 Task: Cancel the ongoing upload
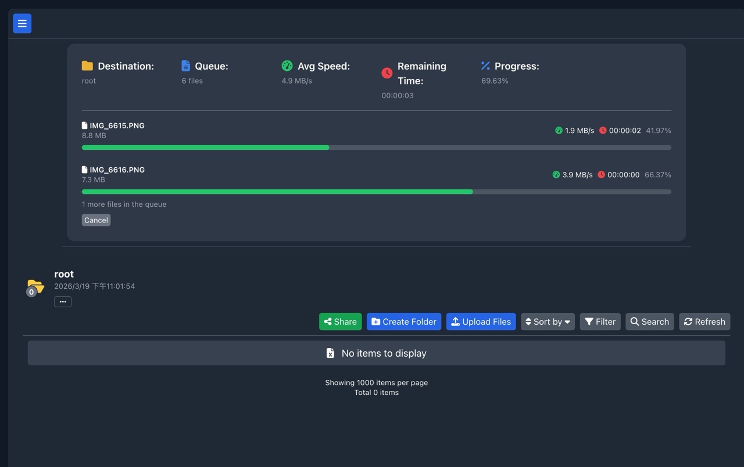pos(96,220)
